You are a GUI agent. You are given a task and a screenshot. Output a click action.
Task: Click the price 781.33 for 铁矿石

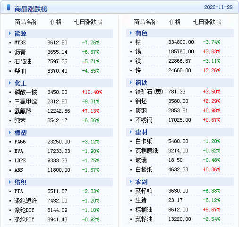(x=177, y=92)
